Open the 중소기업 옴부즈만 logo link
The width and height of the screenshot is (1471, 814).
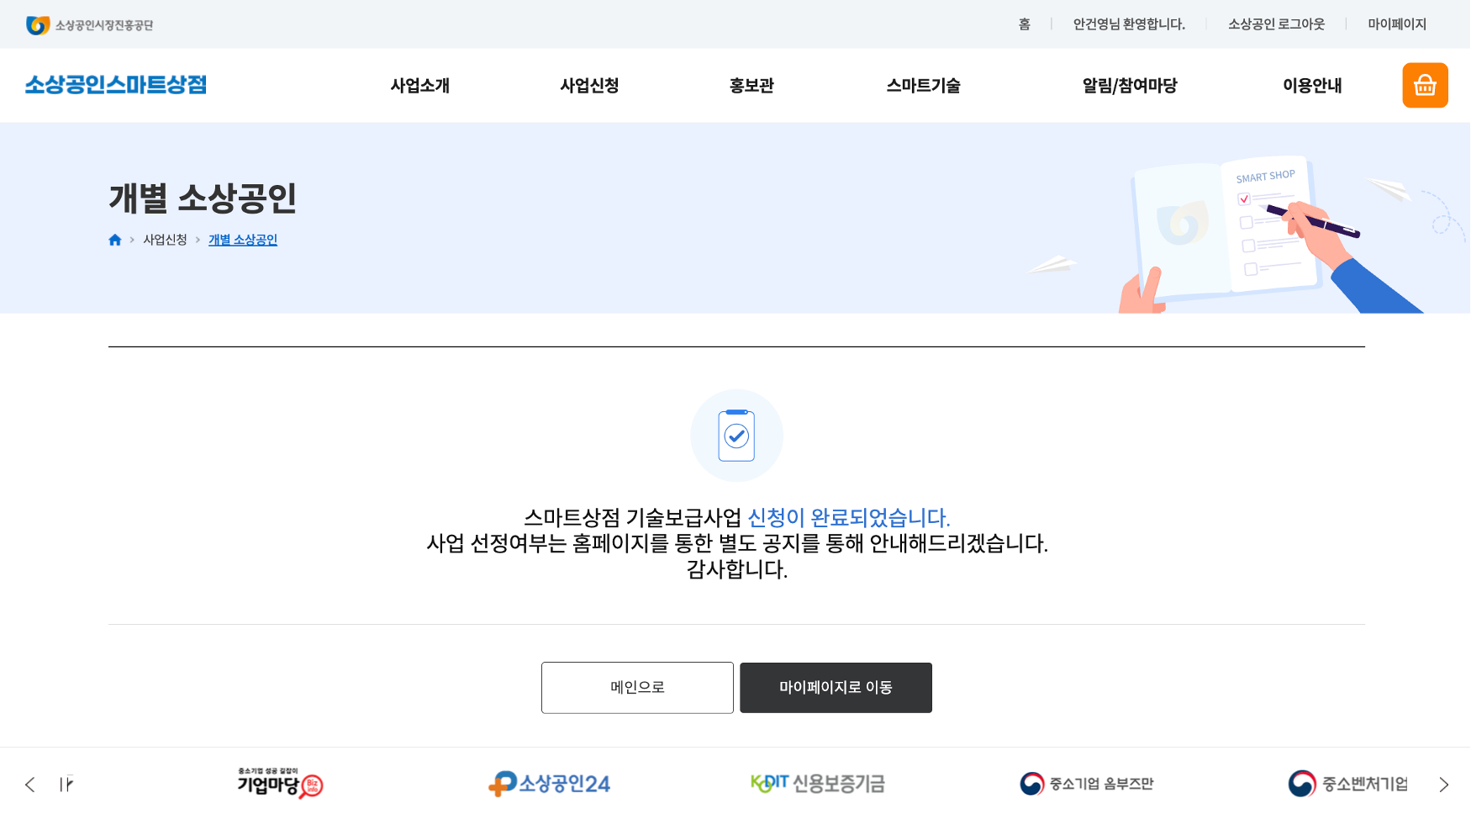(x=1086, y=784)
